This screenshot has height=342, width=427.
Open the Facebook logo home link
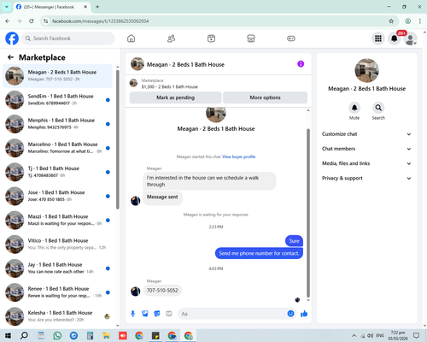tap(12, 38)
